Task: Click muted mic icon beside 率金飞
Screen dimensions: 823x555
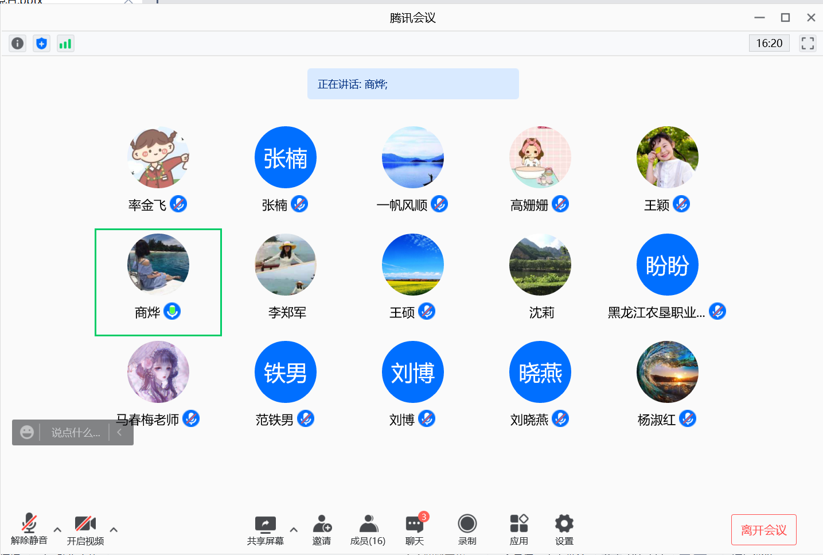Action: [x=178, y=204]
